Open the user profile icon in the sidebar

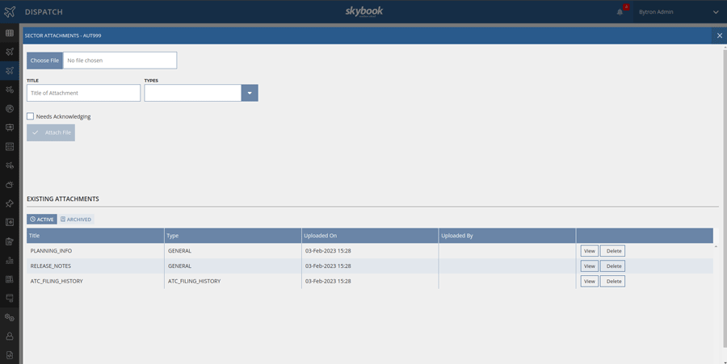[x=10, y=337]
